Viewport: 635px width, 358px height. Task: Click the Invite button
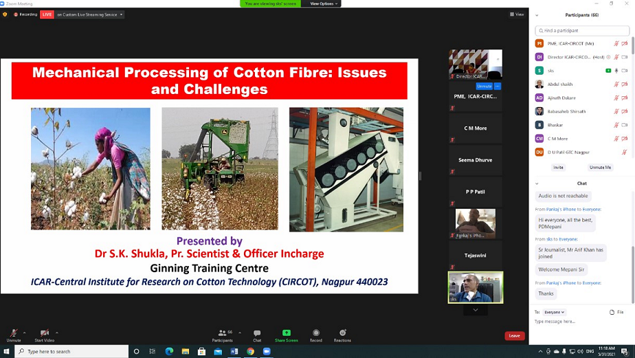[x=558, y=167]
